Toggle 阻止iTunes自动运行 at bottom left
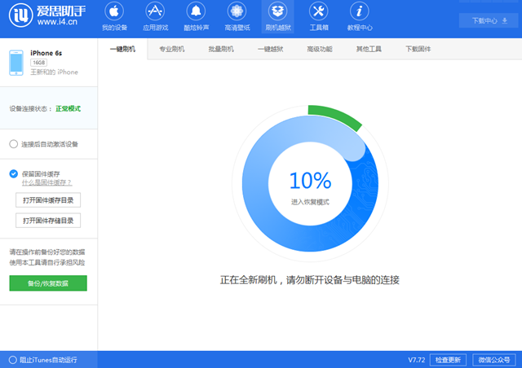This screenshot has height=368, width=522. pos(12,359)
